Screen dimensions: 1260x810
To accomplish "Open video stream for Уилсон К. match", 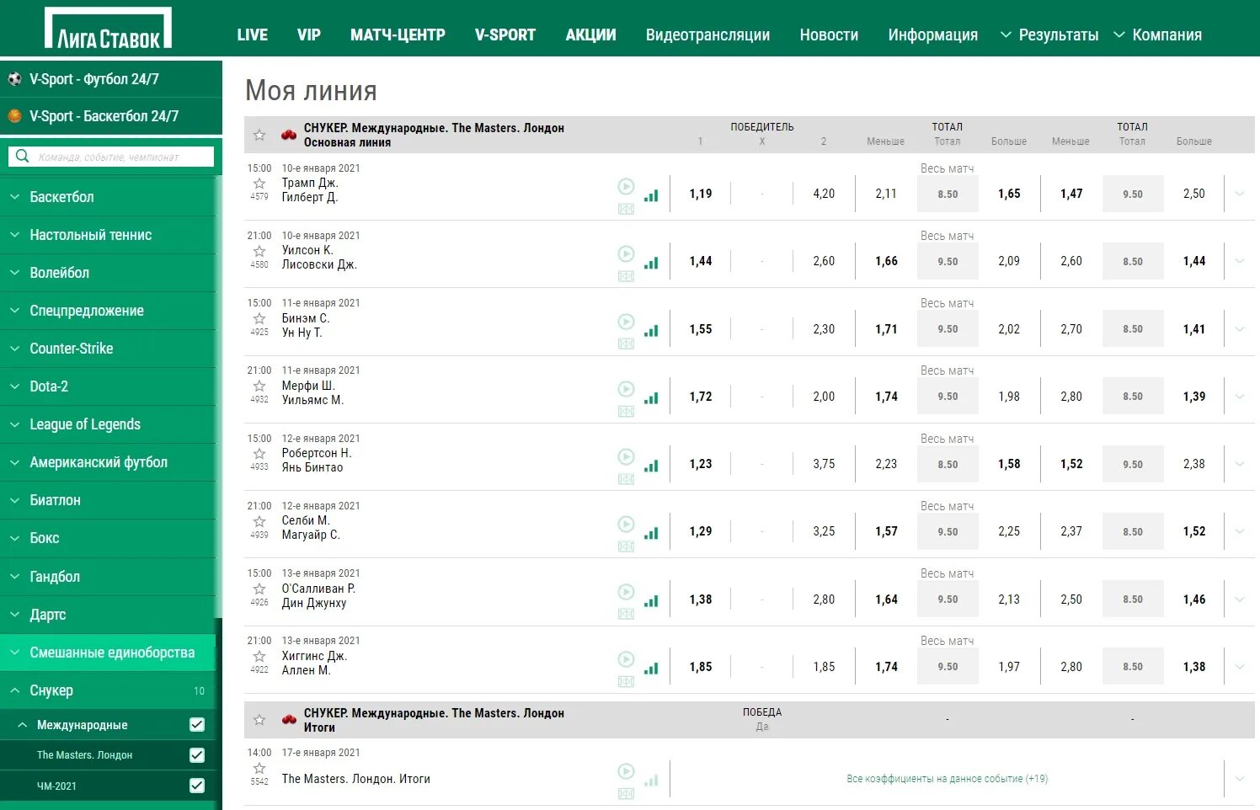I will tap(626, 253).
